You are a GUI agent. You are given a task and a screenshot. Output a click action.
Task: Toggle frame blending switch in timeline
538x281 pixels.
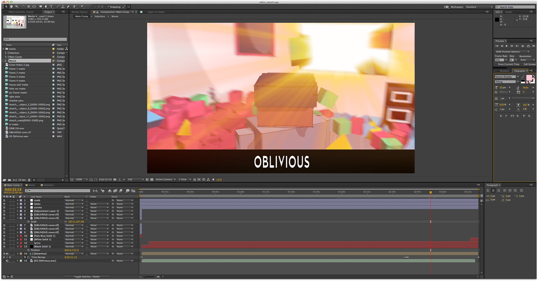[x=115, y=191]
